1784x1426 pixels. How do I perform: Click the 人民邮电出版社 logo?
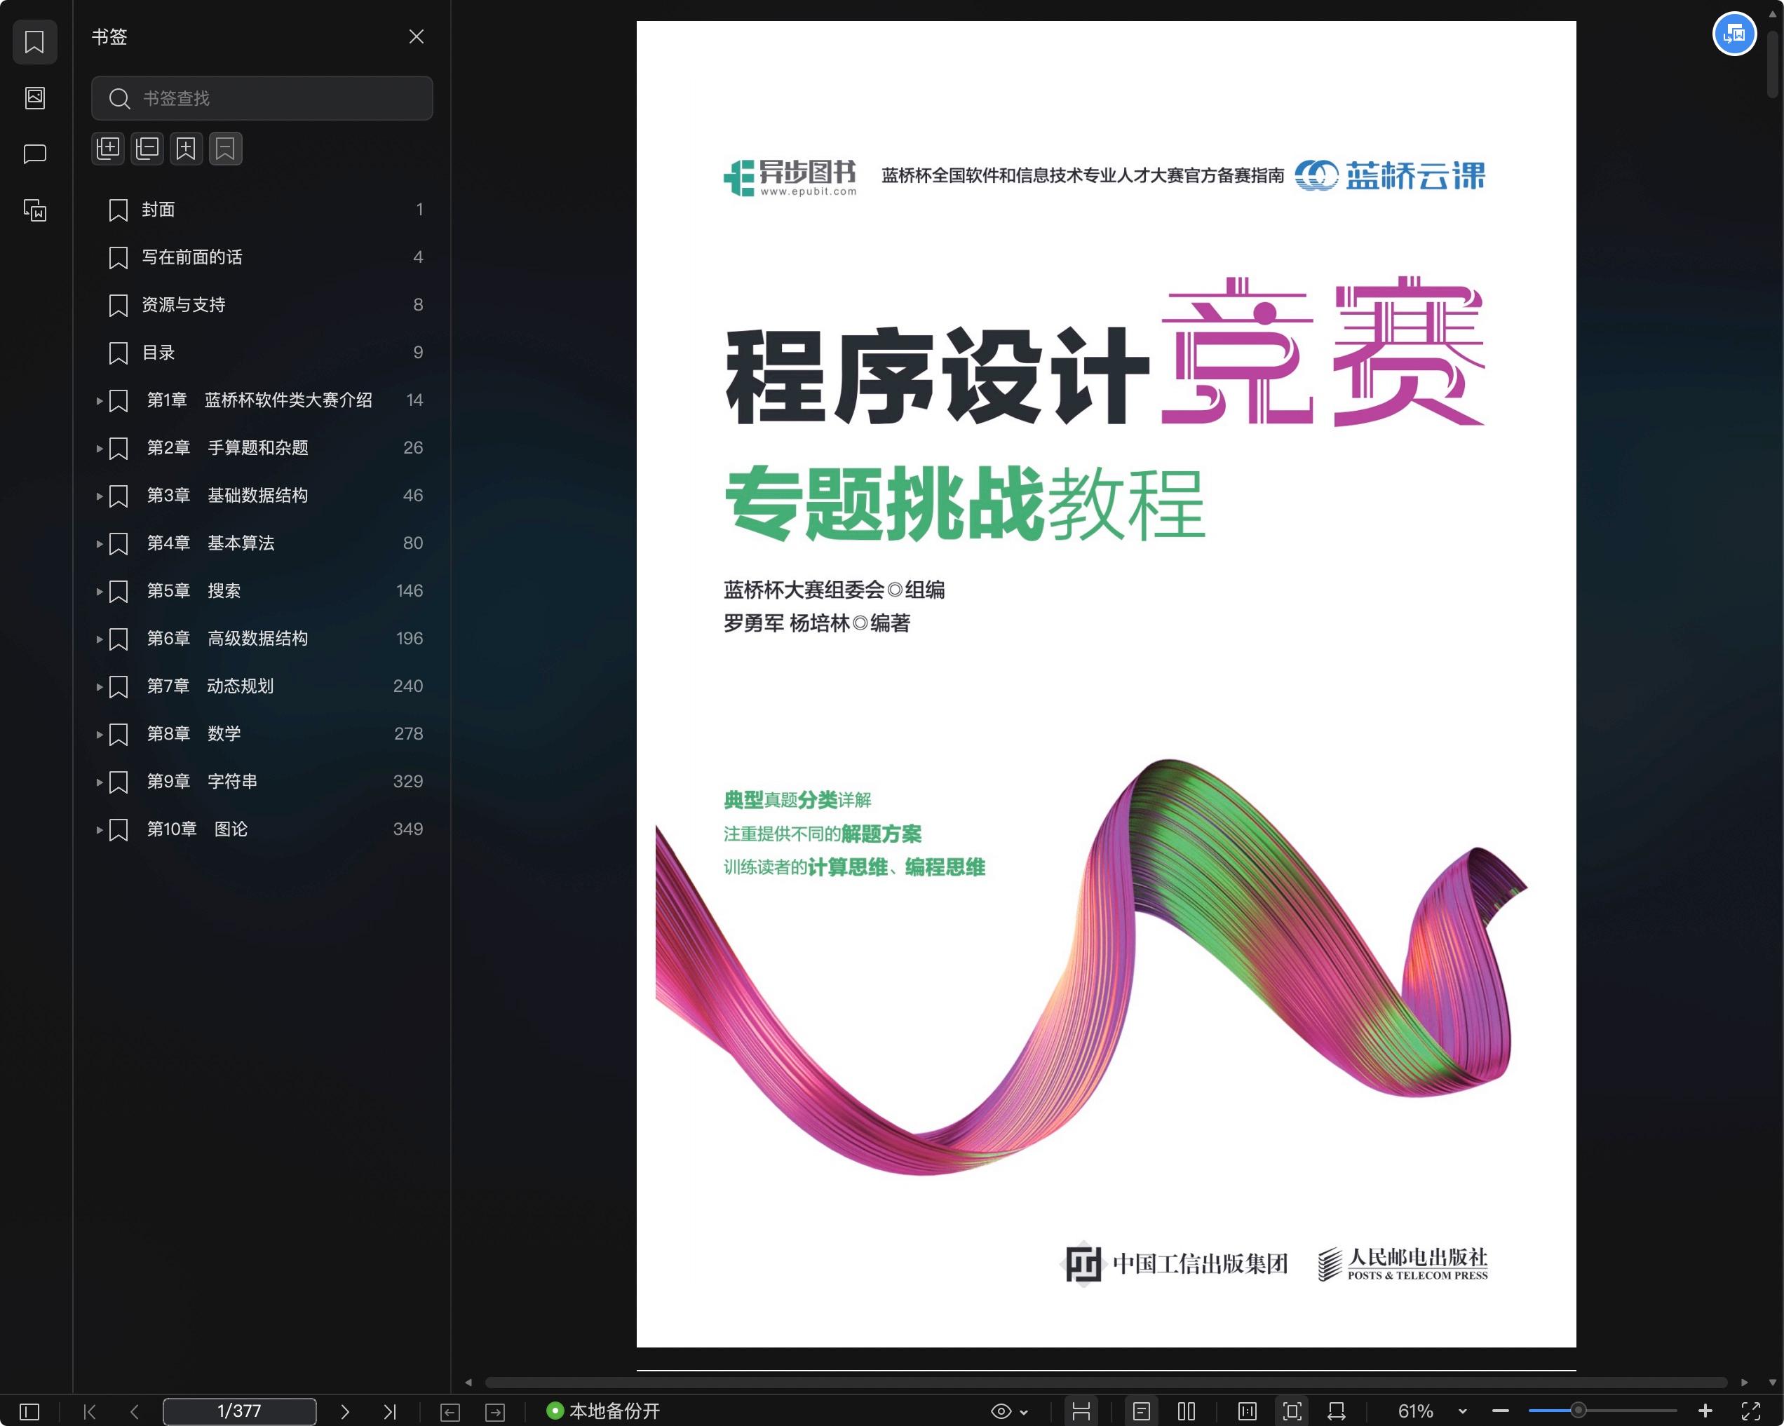[1403, 1264]
